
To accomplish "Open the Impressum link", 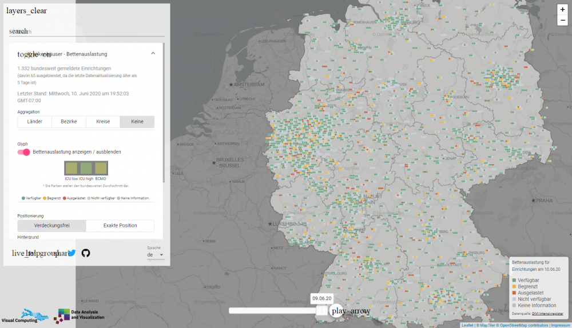I will click(x=561, y=325).
